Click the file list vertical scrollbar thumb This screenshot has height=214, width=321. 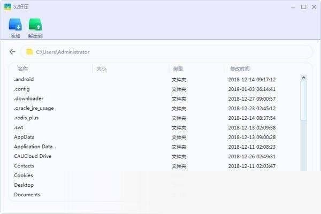(x=303, y=101)
